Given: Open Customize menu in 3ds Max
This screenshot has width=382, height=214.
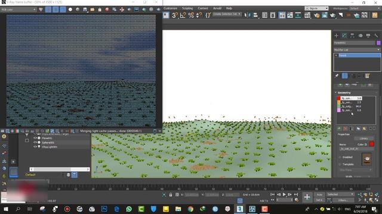Looking at the screenshot, I should (x=170, y=8).
